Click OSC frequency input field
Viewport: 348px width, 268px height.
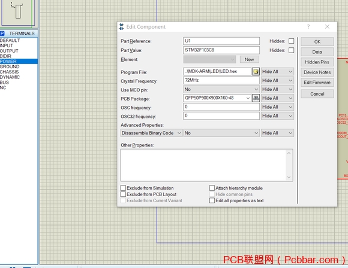(x=221, y=107)
